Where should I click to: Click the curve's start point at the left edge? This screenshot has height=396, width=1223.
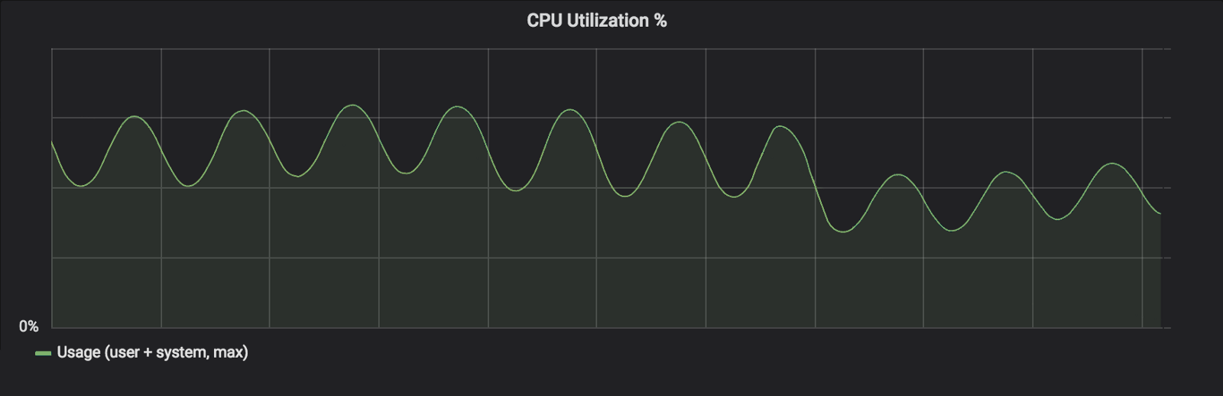[52, 142]
